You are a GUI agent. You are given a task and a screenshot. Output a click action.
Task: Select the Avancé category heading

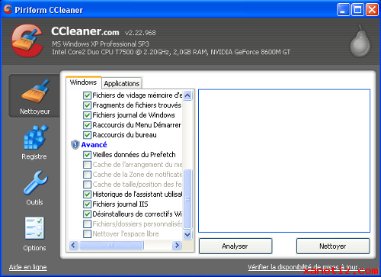(x=94, y=145)
